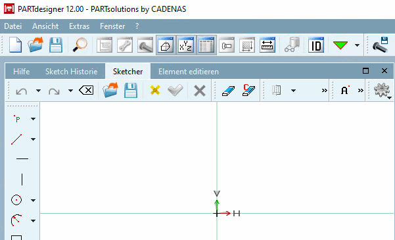Click the text annotation A icon
395x240 pixels.
[345, 90]
